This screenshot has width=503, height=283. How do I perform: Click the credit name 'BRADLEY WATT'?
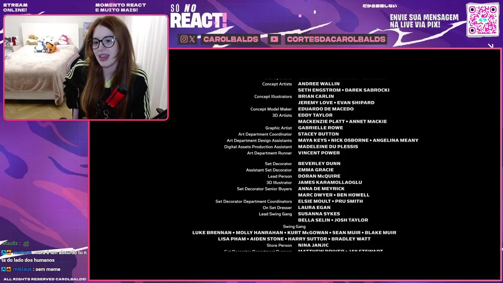(351, 239)
